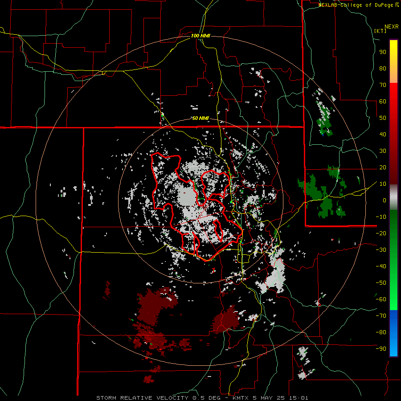
Task: Click the 70 value on velocity scale
Action: [x=383, y=85]
